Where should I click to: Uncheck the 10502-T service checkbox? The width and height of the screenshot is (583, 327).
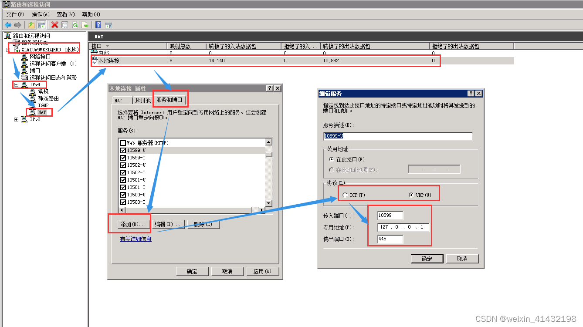point(123,172)
